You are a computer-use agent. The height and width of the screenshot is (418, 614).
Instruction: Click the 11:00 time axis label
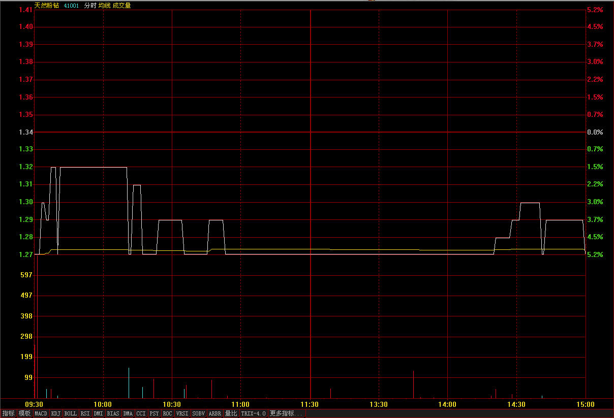tap(241, 405)
